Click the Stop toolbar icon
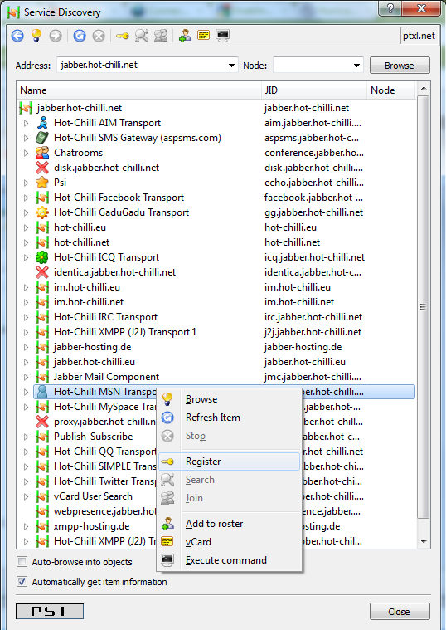Viewport: 446px width, 630px height. coord(99,36)
